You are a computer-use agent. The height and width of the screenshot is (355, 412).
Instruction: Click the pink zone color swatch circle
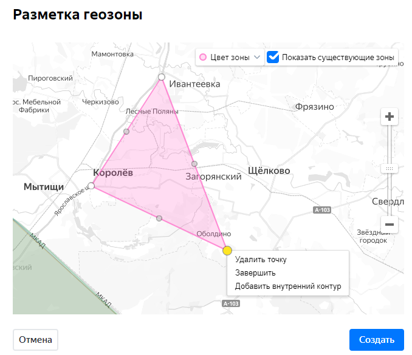[x=203, y=58]
